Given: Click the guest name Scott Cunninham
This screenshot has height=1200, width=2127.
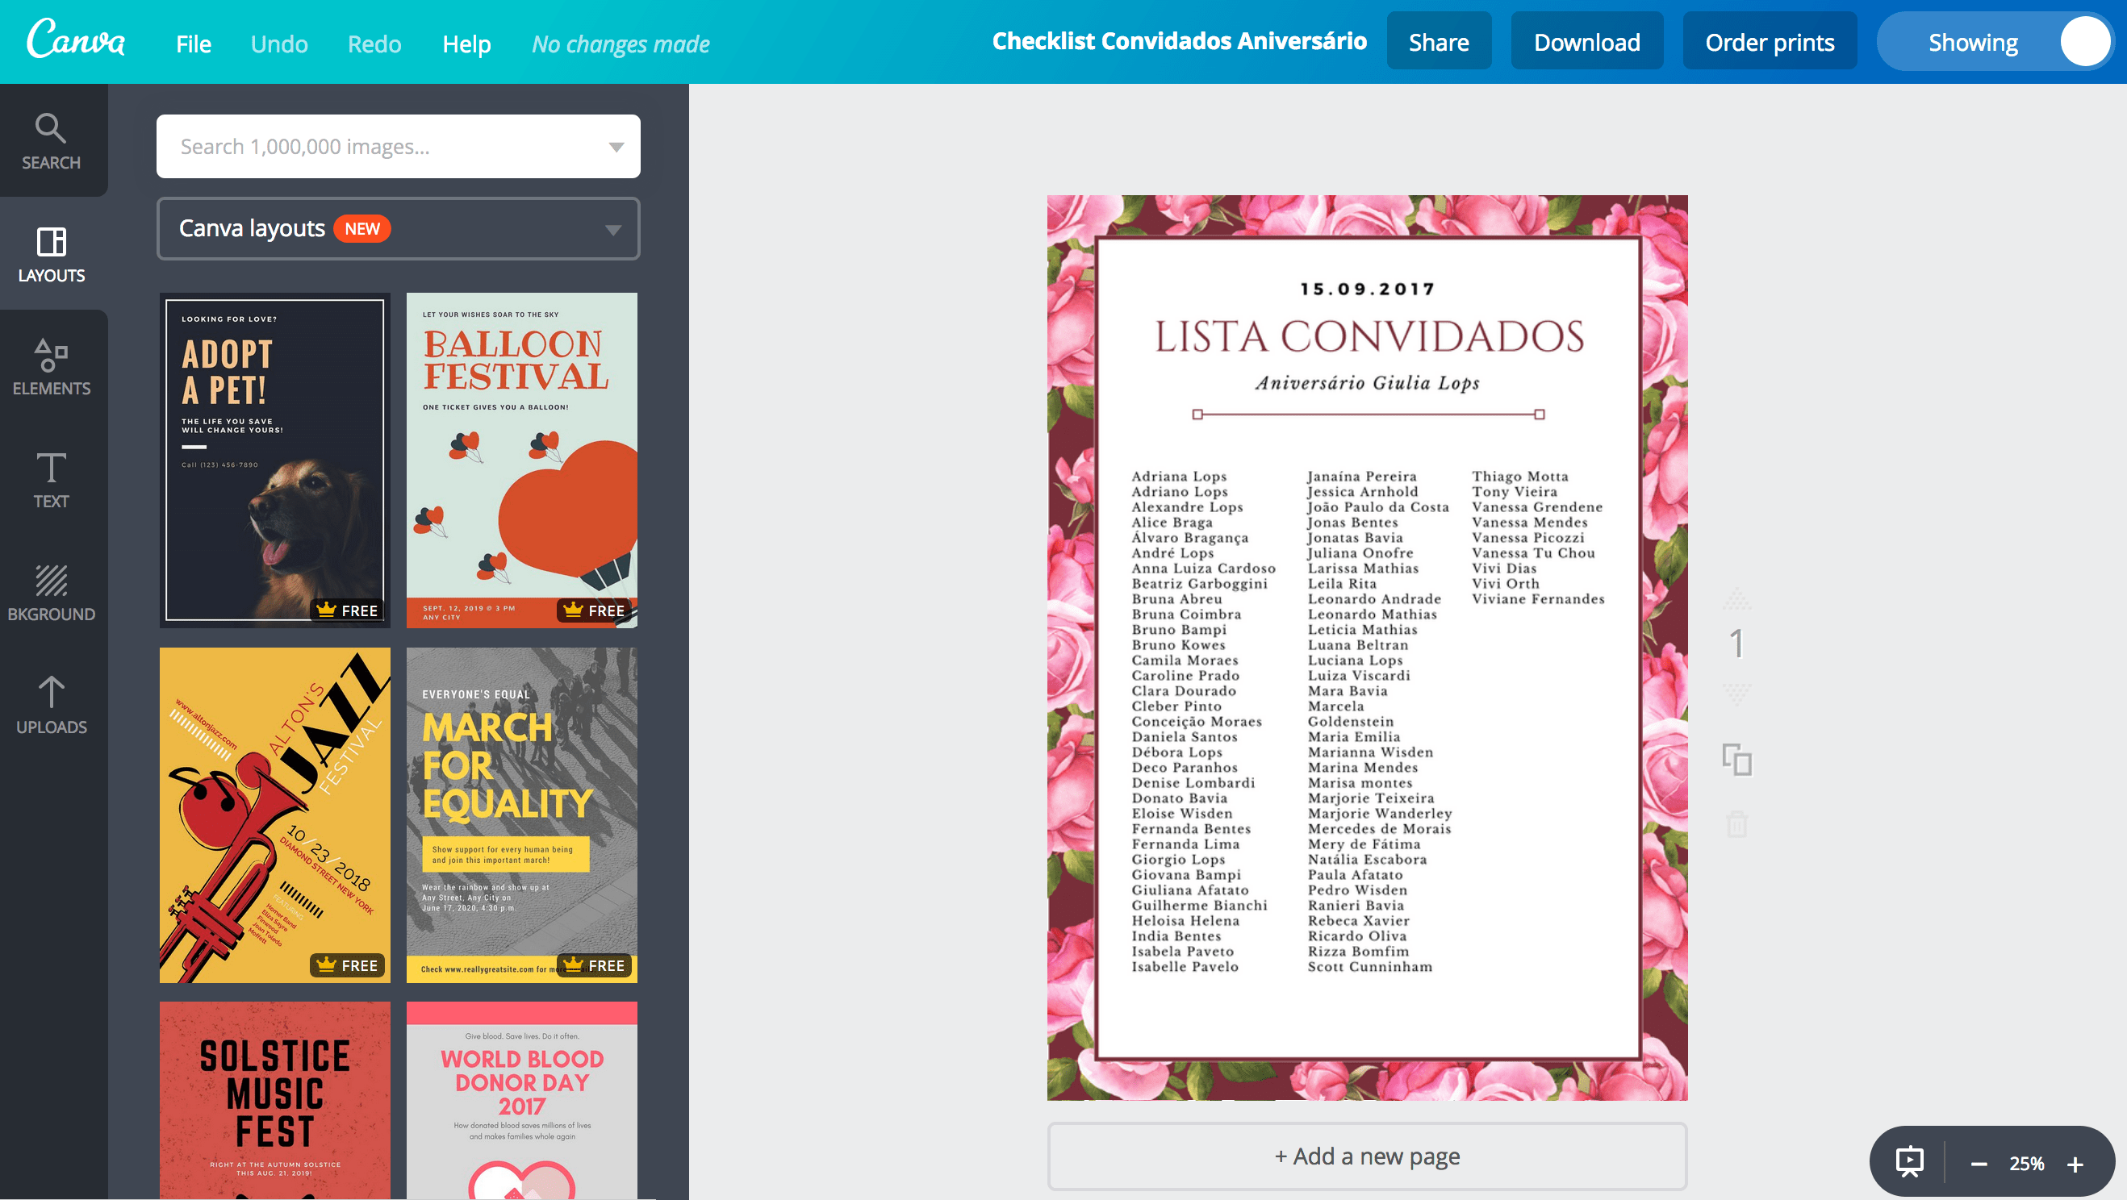Looking at the screenshot, I should click(x=1370, y=967).
